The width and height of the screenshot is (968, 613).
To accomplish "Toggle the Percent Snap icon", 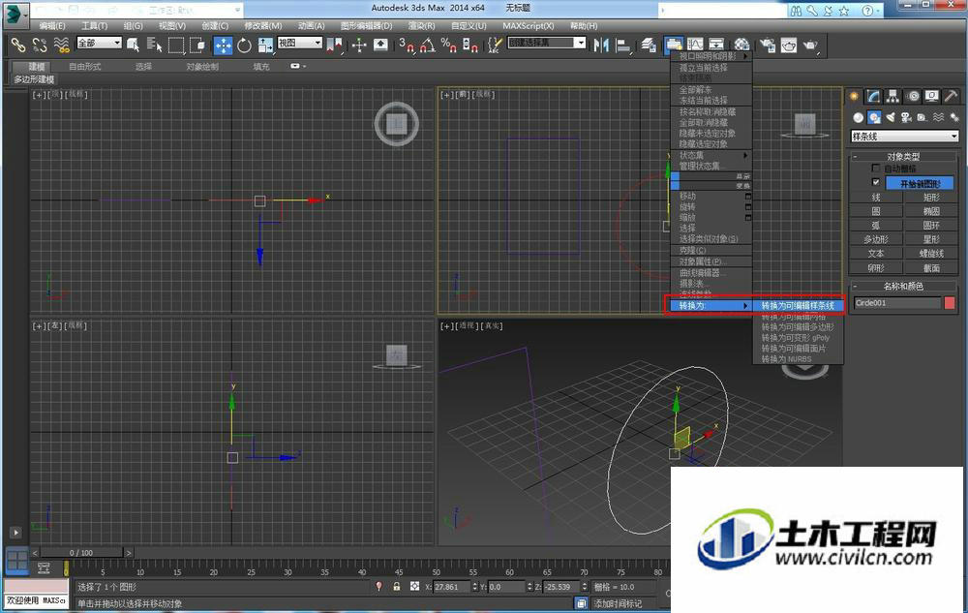I will point(449,46).
